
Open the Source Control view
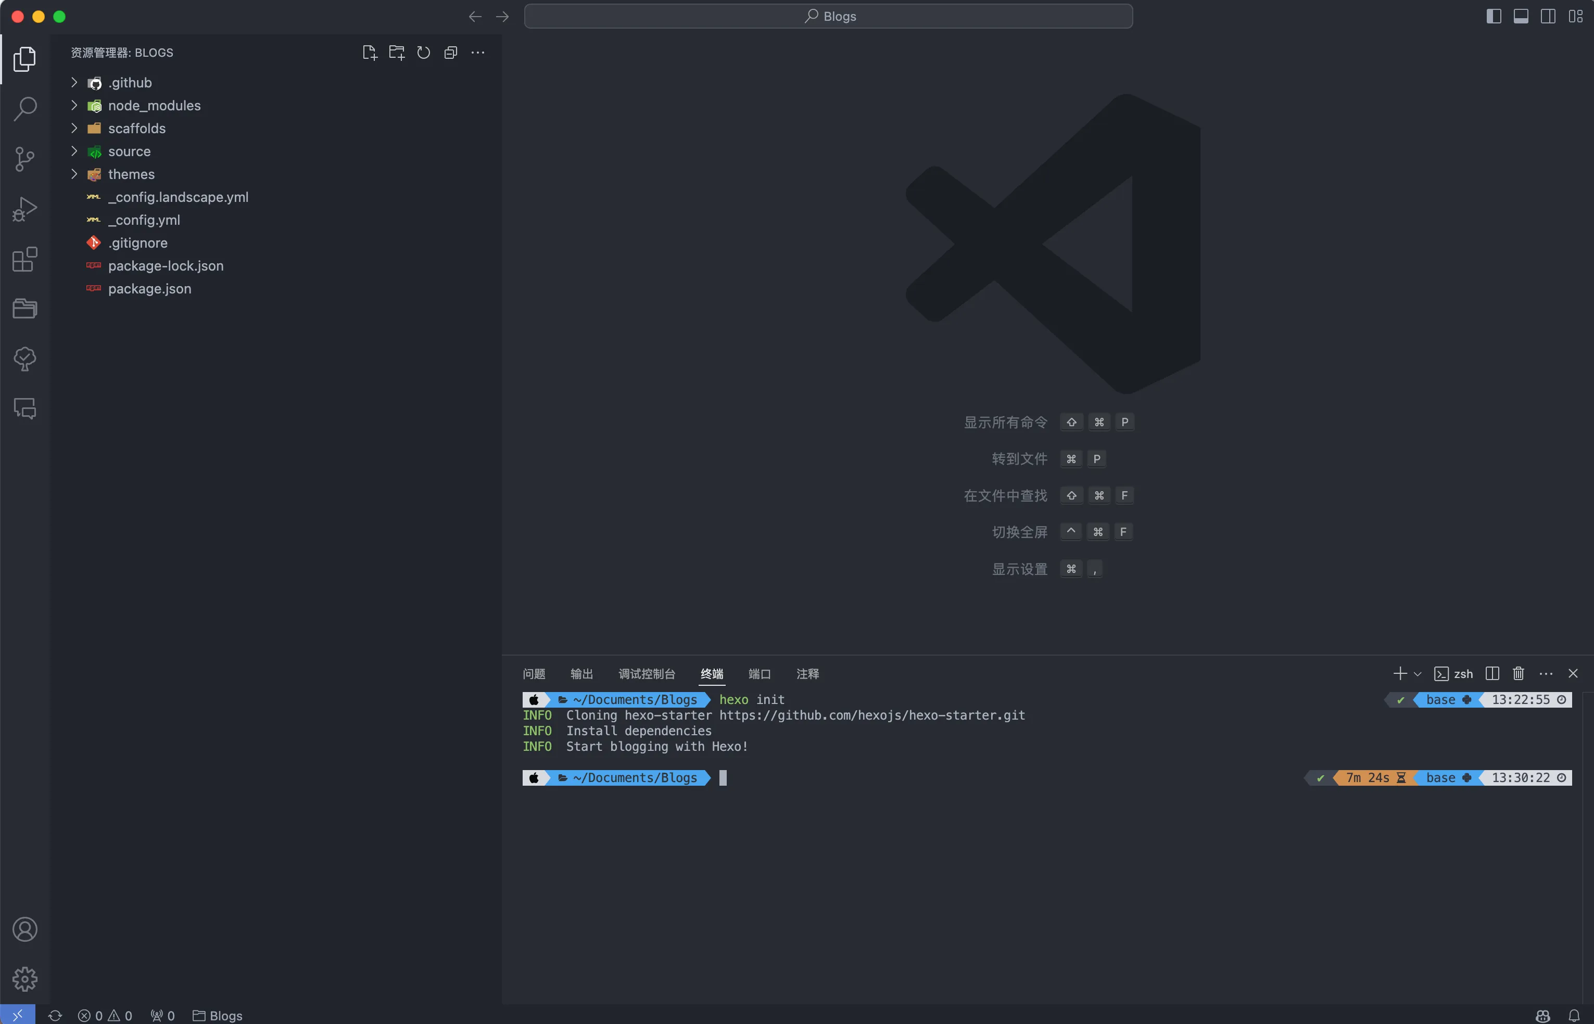coord(24,159)
